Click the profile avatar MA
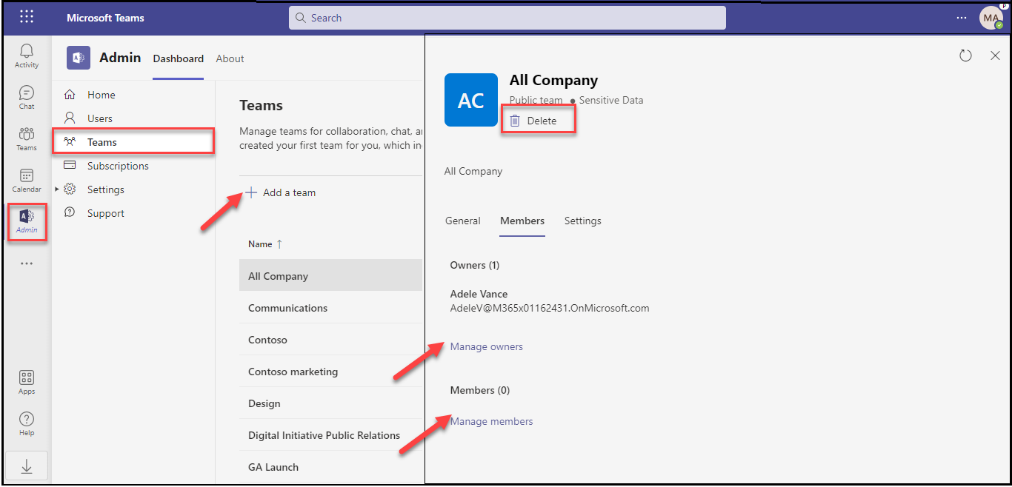 tap(991, 18)
